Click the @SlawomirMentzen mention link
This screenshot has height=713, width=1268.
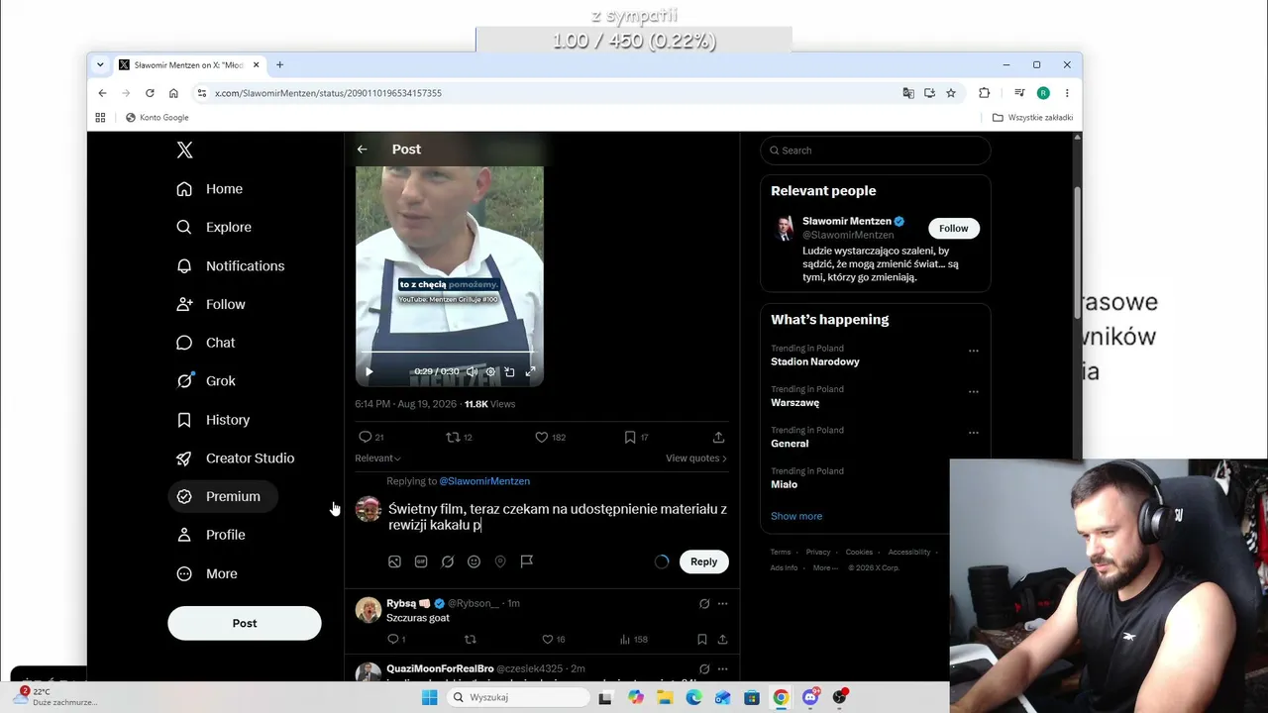(x=484, y=481)
